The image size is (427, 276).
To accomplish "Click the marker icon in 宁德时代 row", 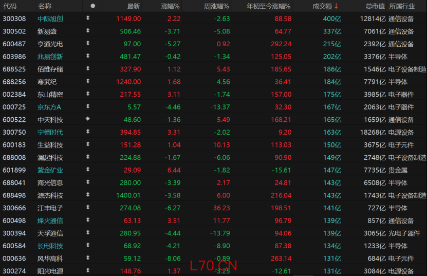I will 88,132.
